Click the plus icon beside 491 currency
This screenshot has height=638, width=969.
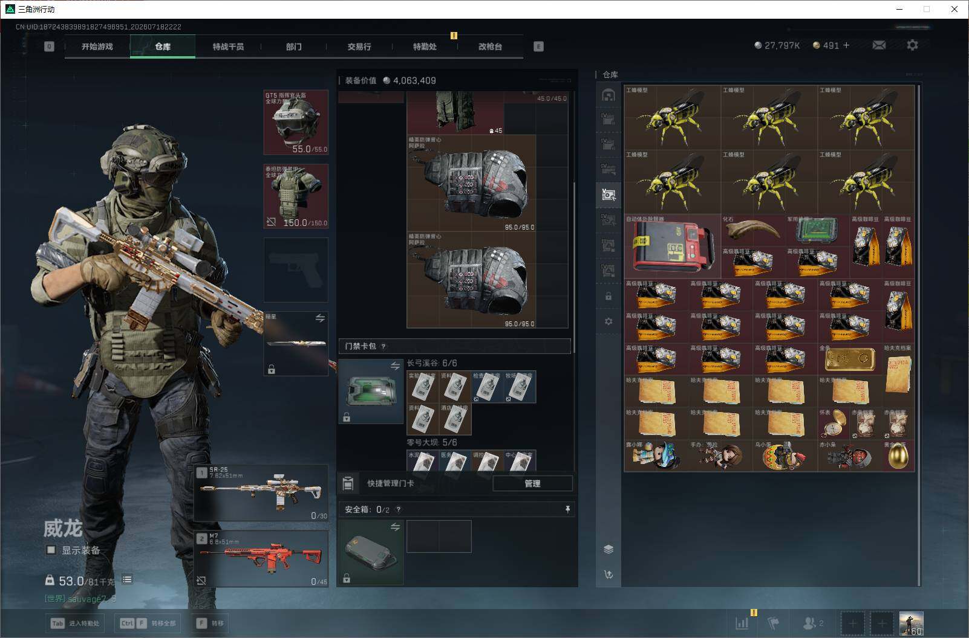[846, 45]
